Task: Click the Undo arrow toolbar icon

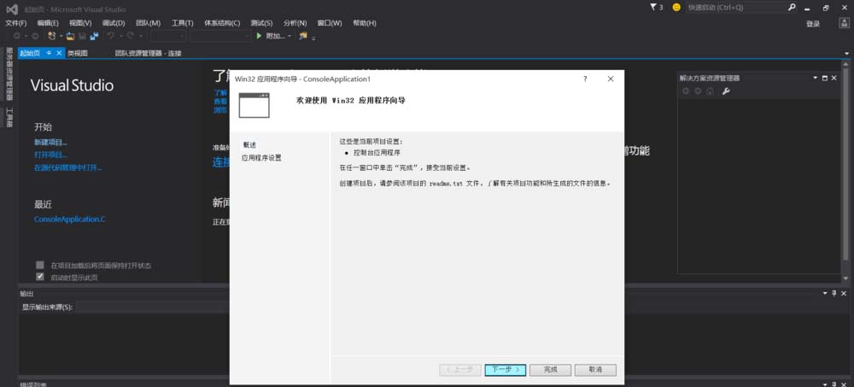Action: pyautogui.click(x=110, y=36)
